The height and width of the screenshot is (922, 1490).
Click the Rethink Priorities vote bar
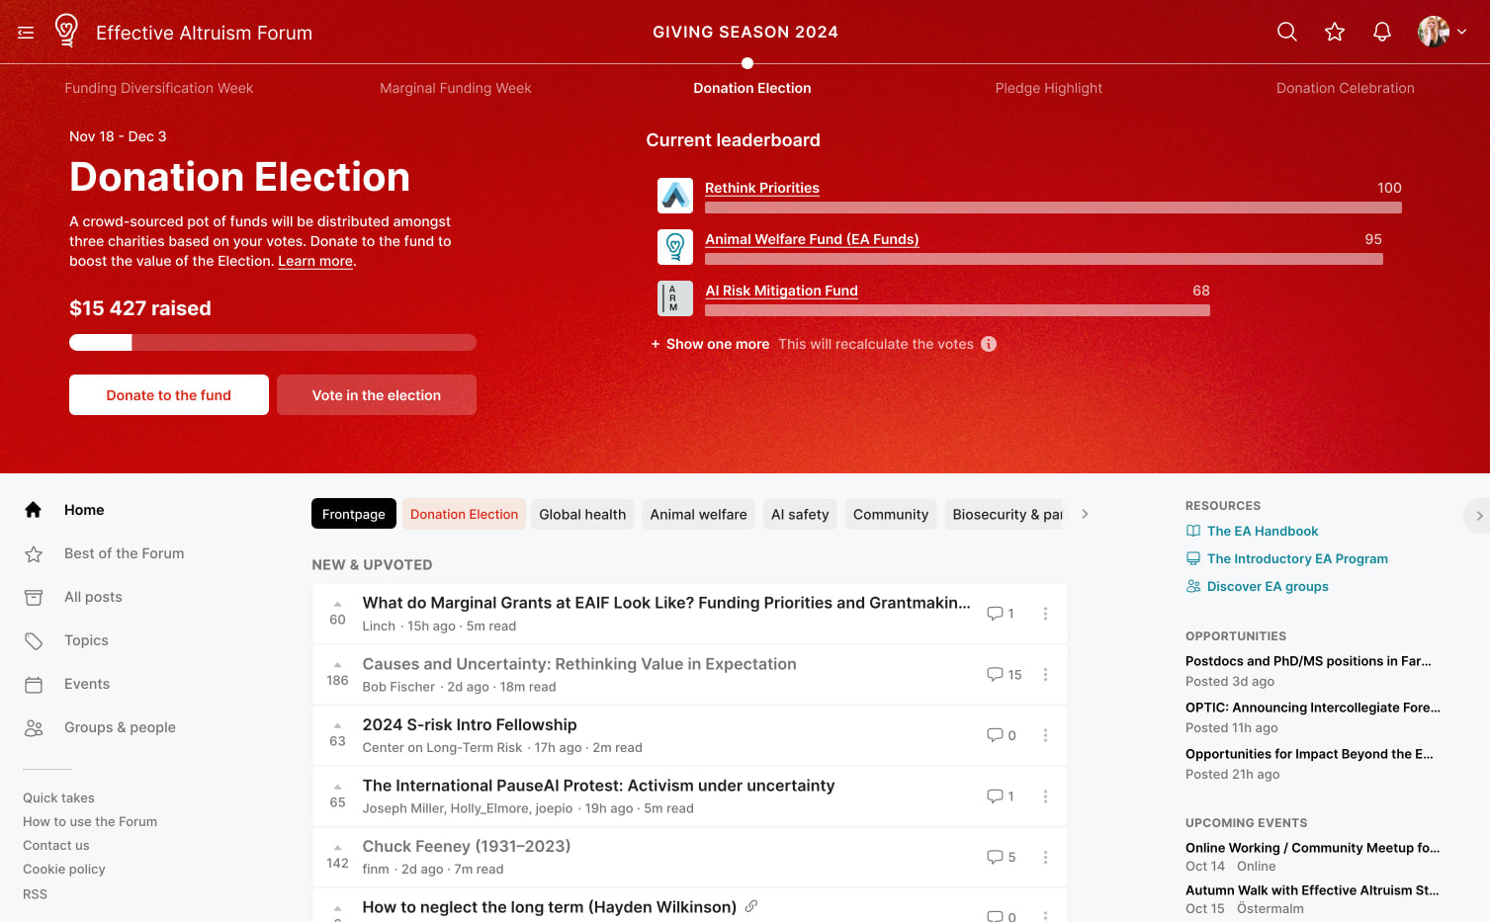tap(1053, 208)
